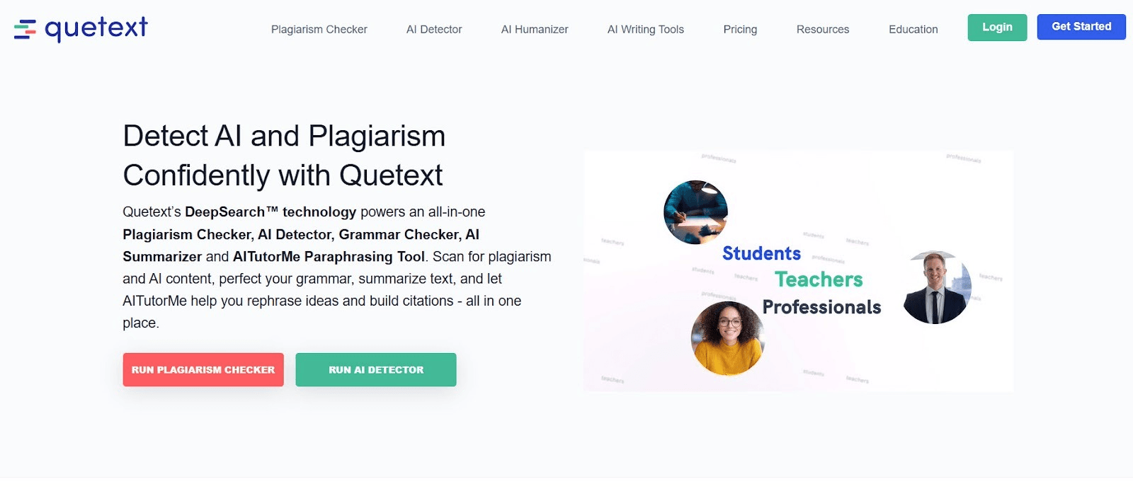Click the blue Students label
The width and height of the screenshot is (1133, 491).
[761, 253]
